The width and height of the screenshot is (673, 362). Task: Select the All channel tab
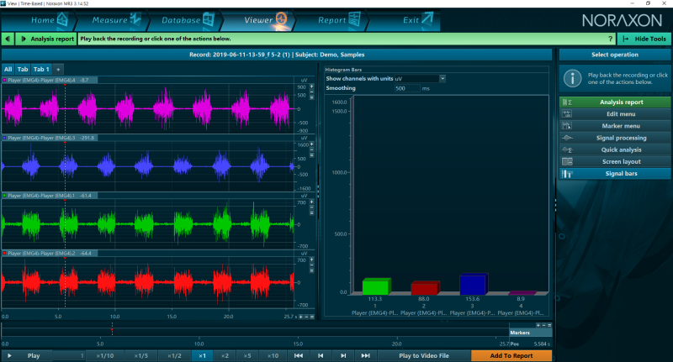pyautogui.click(x=8, y=69)
